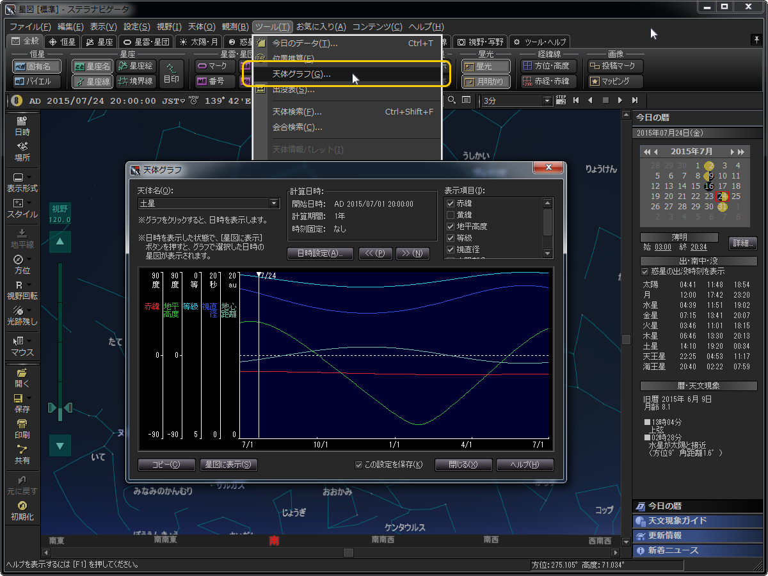
Task: Toggle 星座線 constellation lines
Action: [x=92, y=81]
